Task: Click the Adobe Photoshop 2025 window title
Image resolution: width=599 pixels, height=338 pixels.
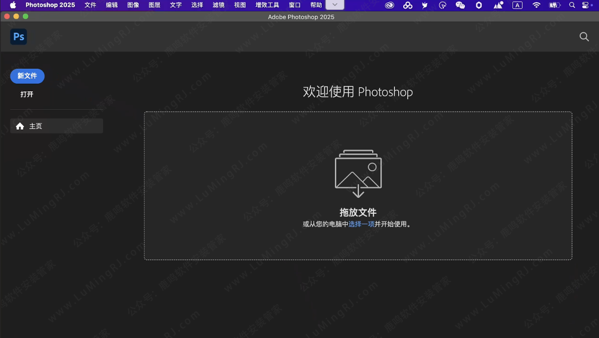Action: pos(301,17)
